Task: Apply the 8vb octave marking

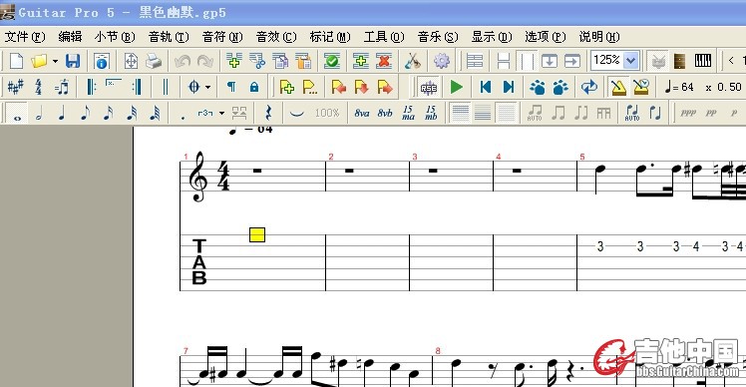Action: point(385,114)
